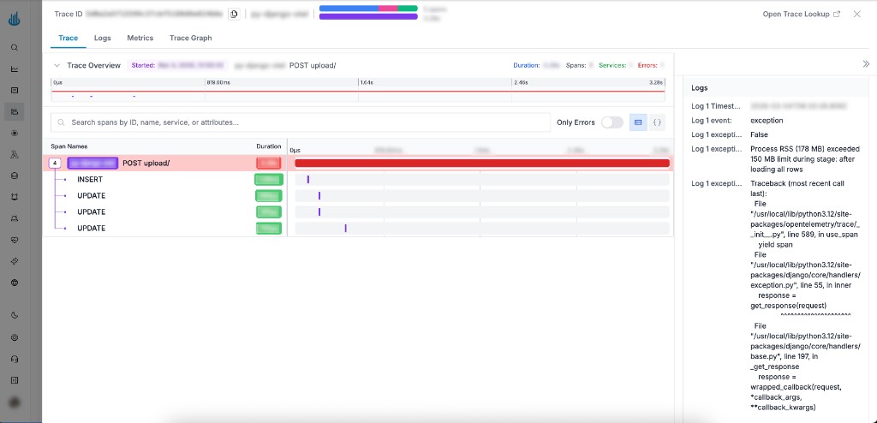Collapse the Trace Overview section
This screenshot has width=877, height=423.
point(57,65)
